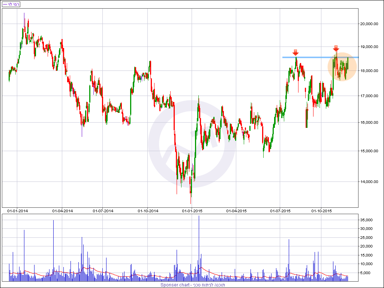The image size is (384, 288).
Task: Select the 01-07-2014 date label
Action: pos(103,211)
